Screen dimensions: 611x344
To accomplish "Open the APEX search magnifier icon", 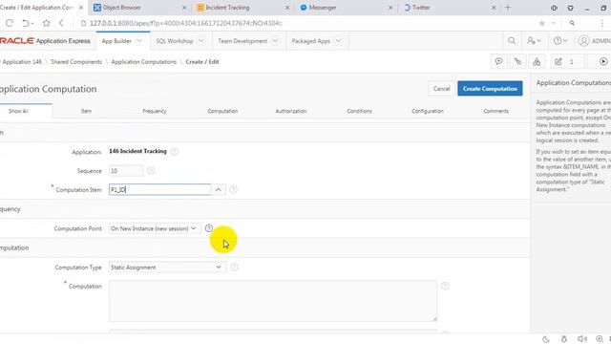I will [x=512, y=40].
